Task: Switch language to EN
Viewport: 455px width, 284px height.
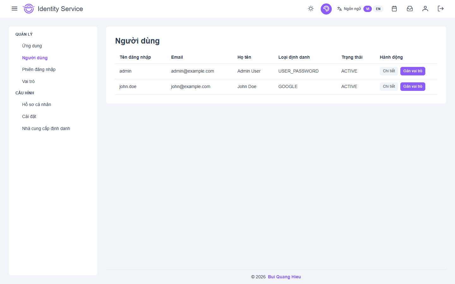Action: tap(378, 9)
